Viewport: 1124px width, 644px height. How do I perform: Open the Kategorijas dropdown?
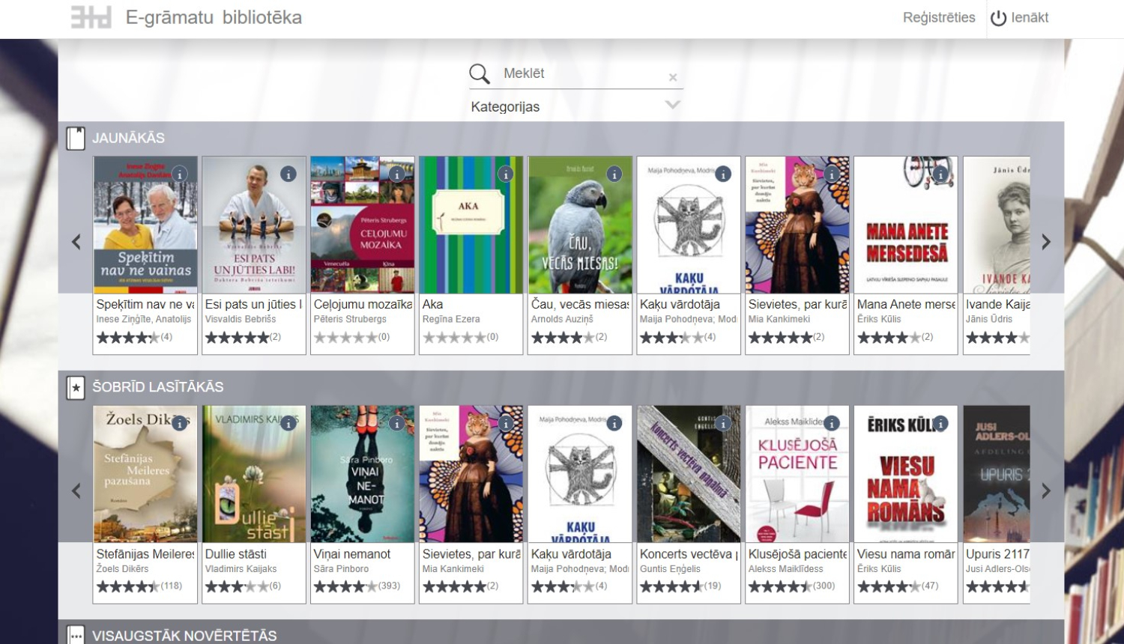click(x=672, y=106)
